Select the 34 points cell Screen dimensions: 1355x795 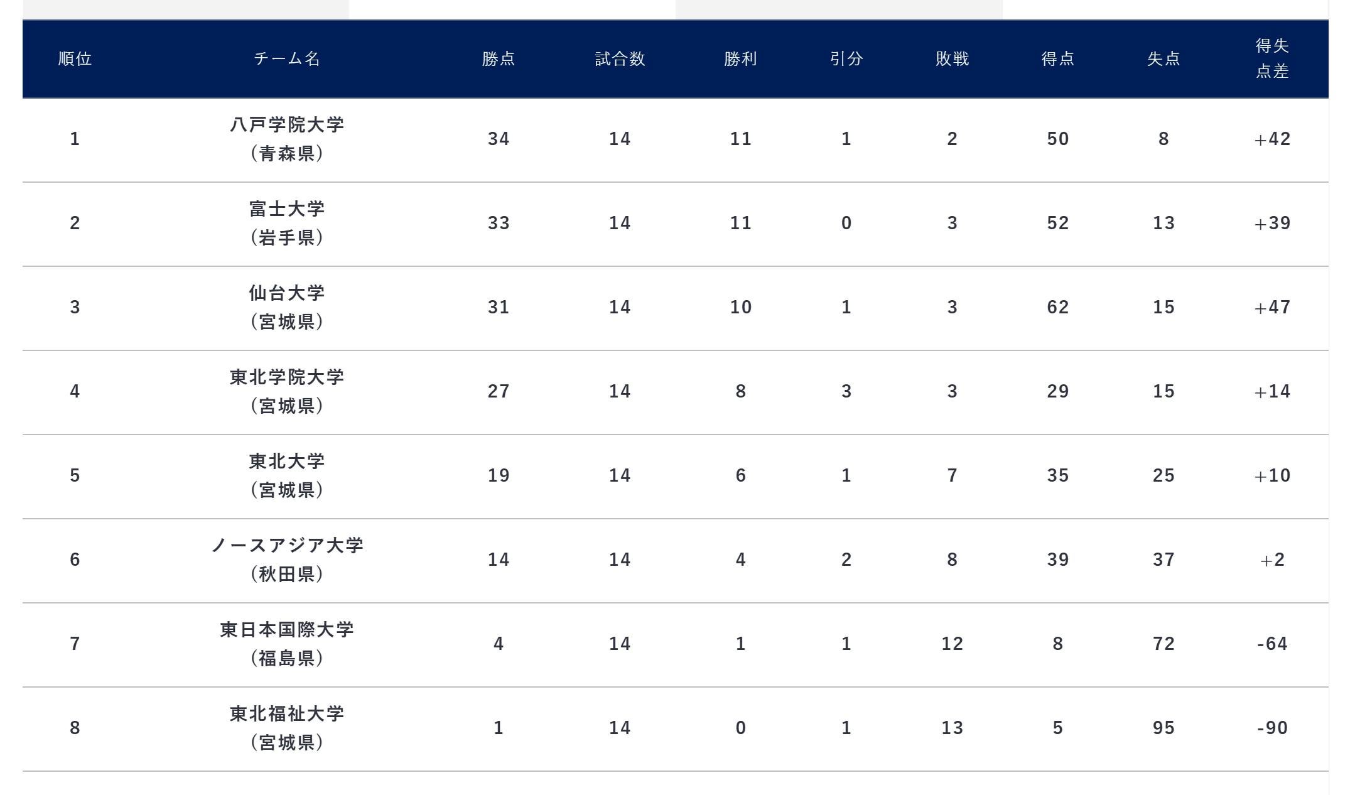pos(499,139)
